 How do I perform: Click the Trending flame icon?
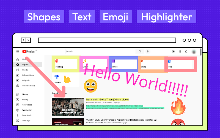(x=57, y=61)
